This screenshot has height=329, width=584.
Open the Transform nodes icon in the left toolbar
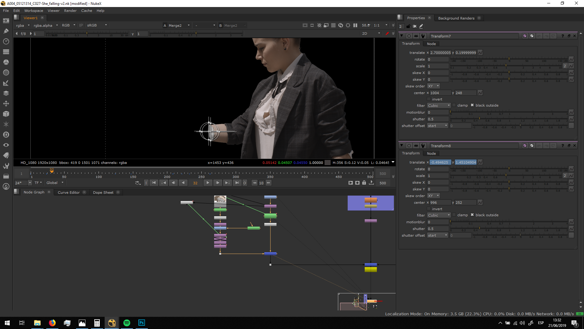(6, 104)
